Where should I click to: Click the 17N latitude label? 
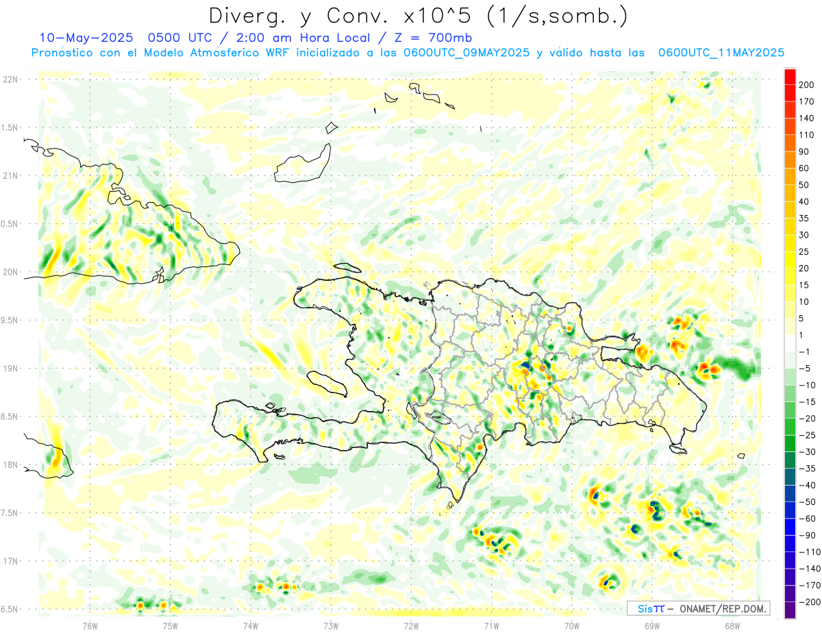pyautogui.click(x=10, y=561)
